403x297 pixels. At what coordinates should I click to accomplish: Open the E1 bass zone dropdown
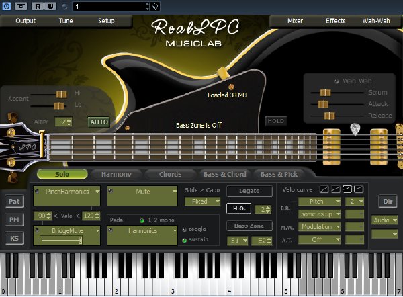(x=238, y=241)
